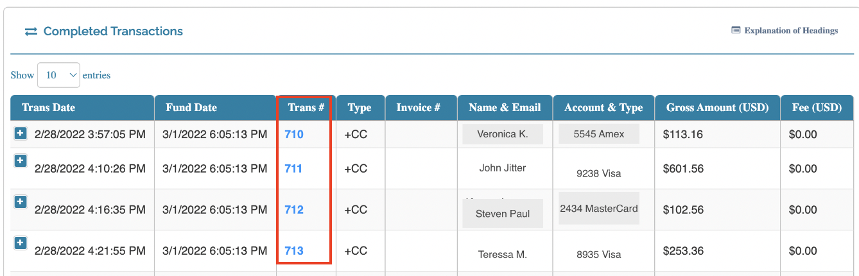Open the Show entries count dropdown
Viewport: 859px width, 276px height.
point(58,75)
